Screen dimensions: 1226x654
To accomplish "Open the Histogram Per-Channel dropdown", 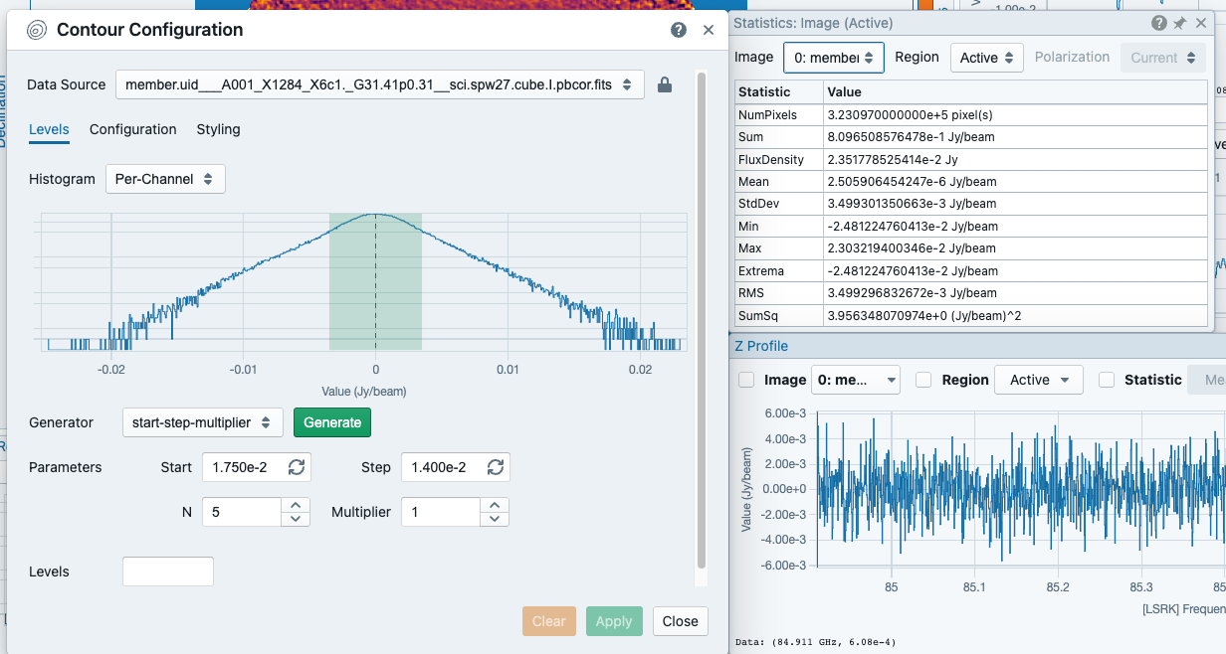I will [x=165, y=179].
